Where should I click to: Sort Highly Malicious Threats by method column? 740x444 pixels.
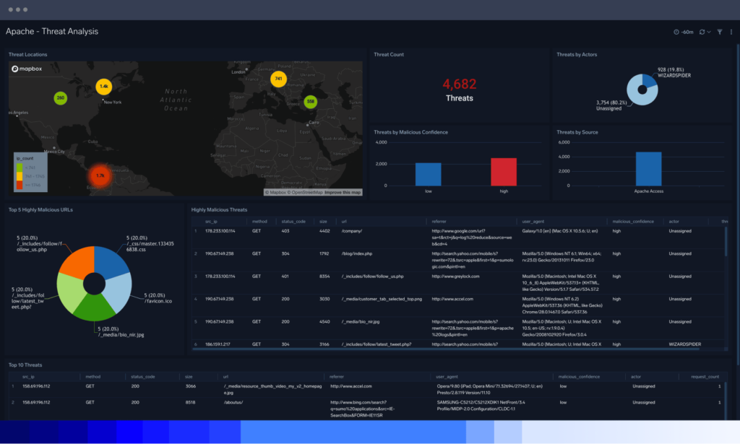[259, 222]
